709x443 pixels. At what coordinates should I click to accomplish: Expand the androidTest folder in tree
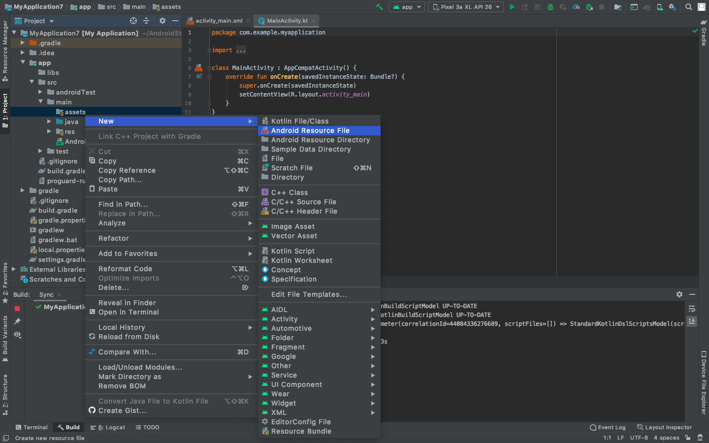(x=40, y=92)
